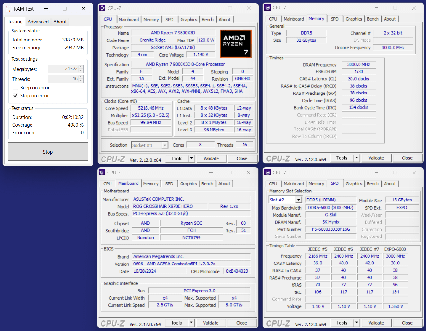The height and width of the screenshot is (331, 426).
Task: Click the AMD Ryzen 7 processor logo
Action: click(235, 43)
